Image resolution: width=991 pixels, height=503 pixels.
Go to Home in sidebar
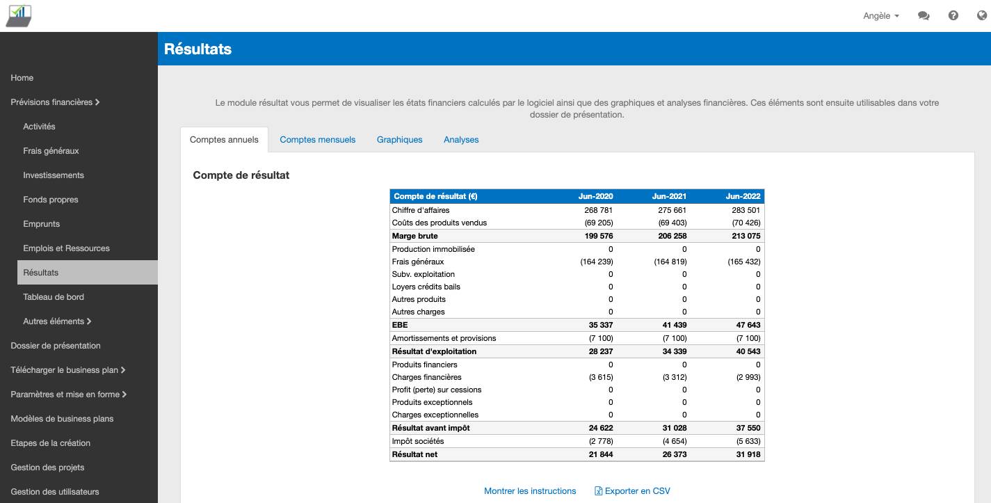[22, 78]
